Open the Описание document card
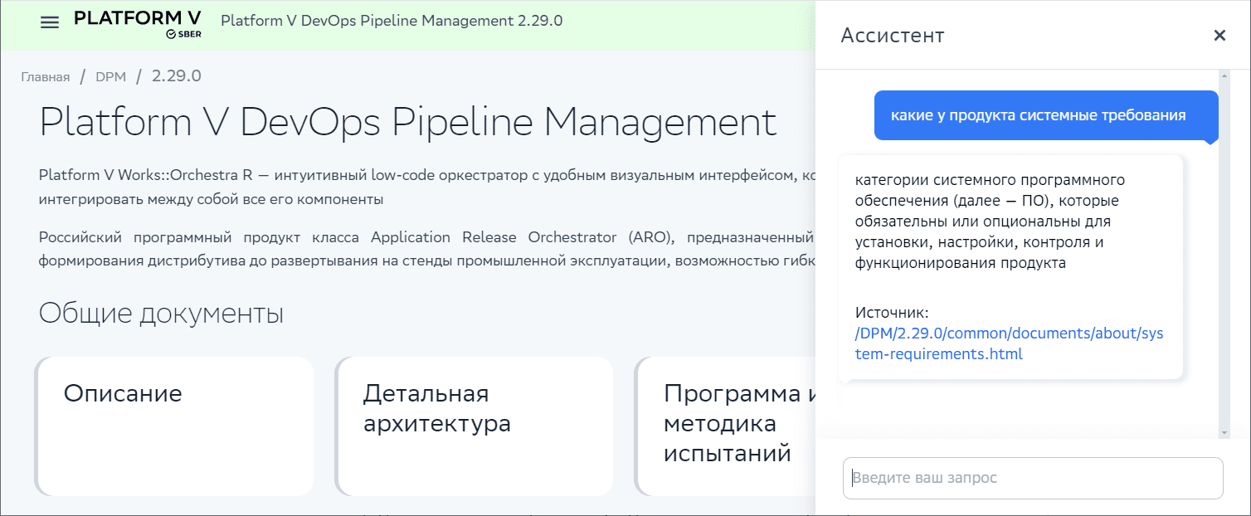Viewport: 1251px width, 516px height. pos(174,426)
